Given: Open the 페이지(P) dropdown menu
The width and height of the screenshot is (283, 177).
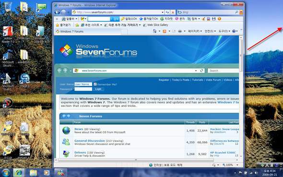Looking at the screenshot, I should (195, 31).
